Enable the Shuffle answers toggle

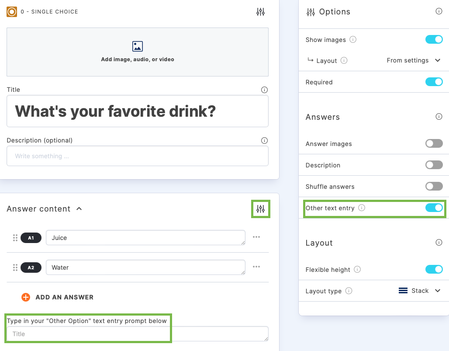coord(434,186)
